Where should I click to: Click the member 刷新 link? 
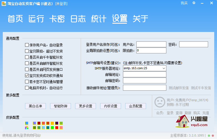[x=188, y=113]
